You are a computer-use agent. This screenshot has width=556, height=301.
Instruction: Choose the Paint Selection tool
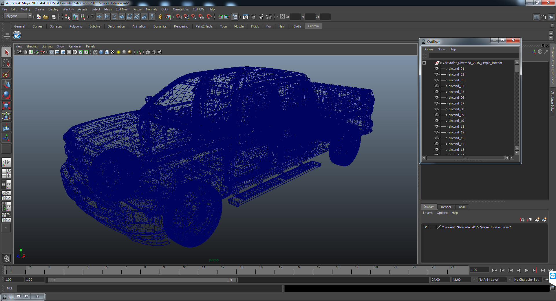[6, 74]
